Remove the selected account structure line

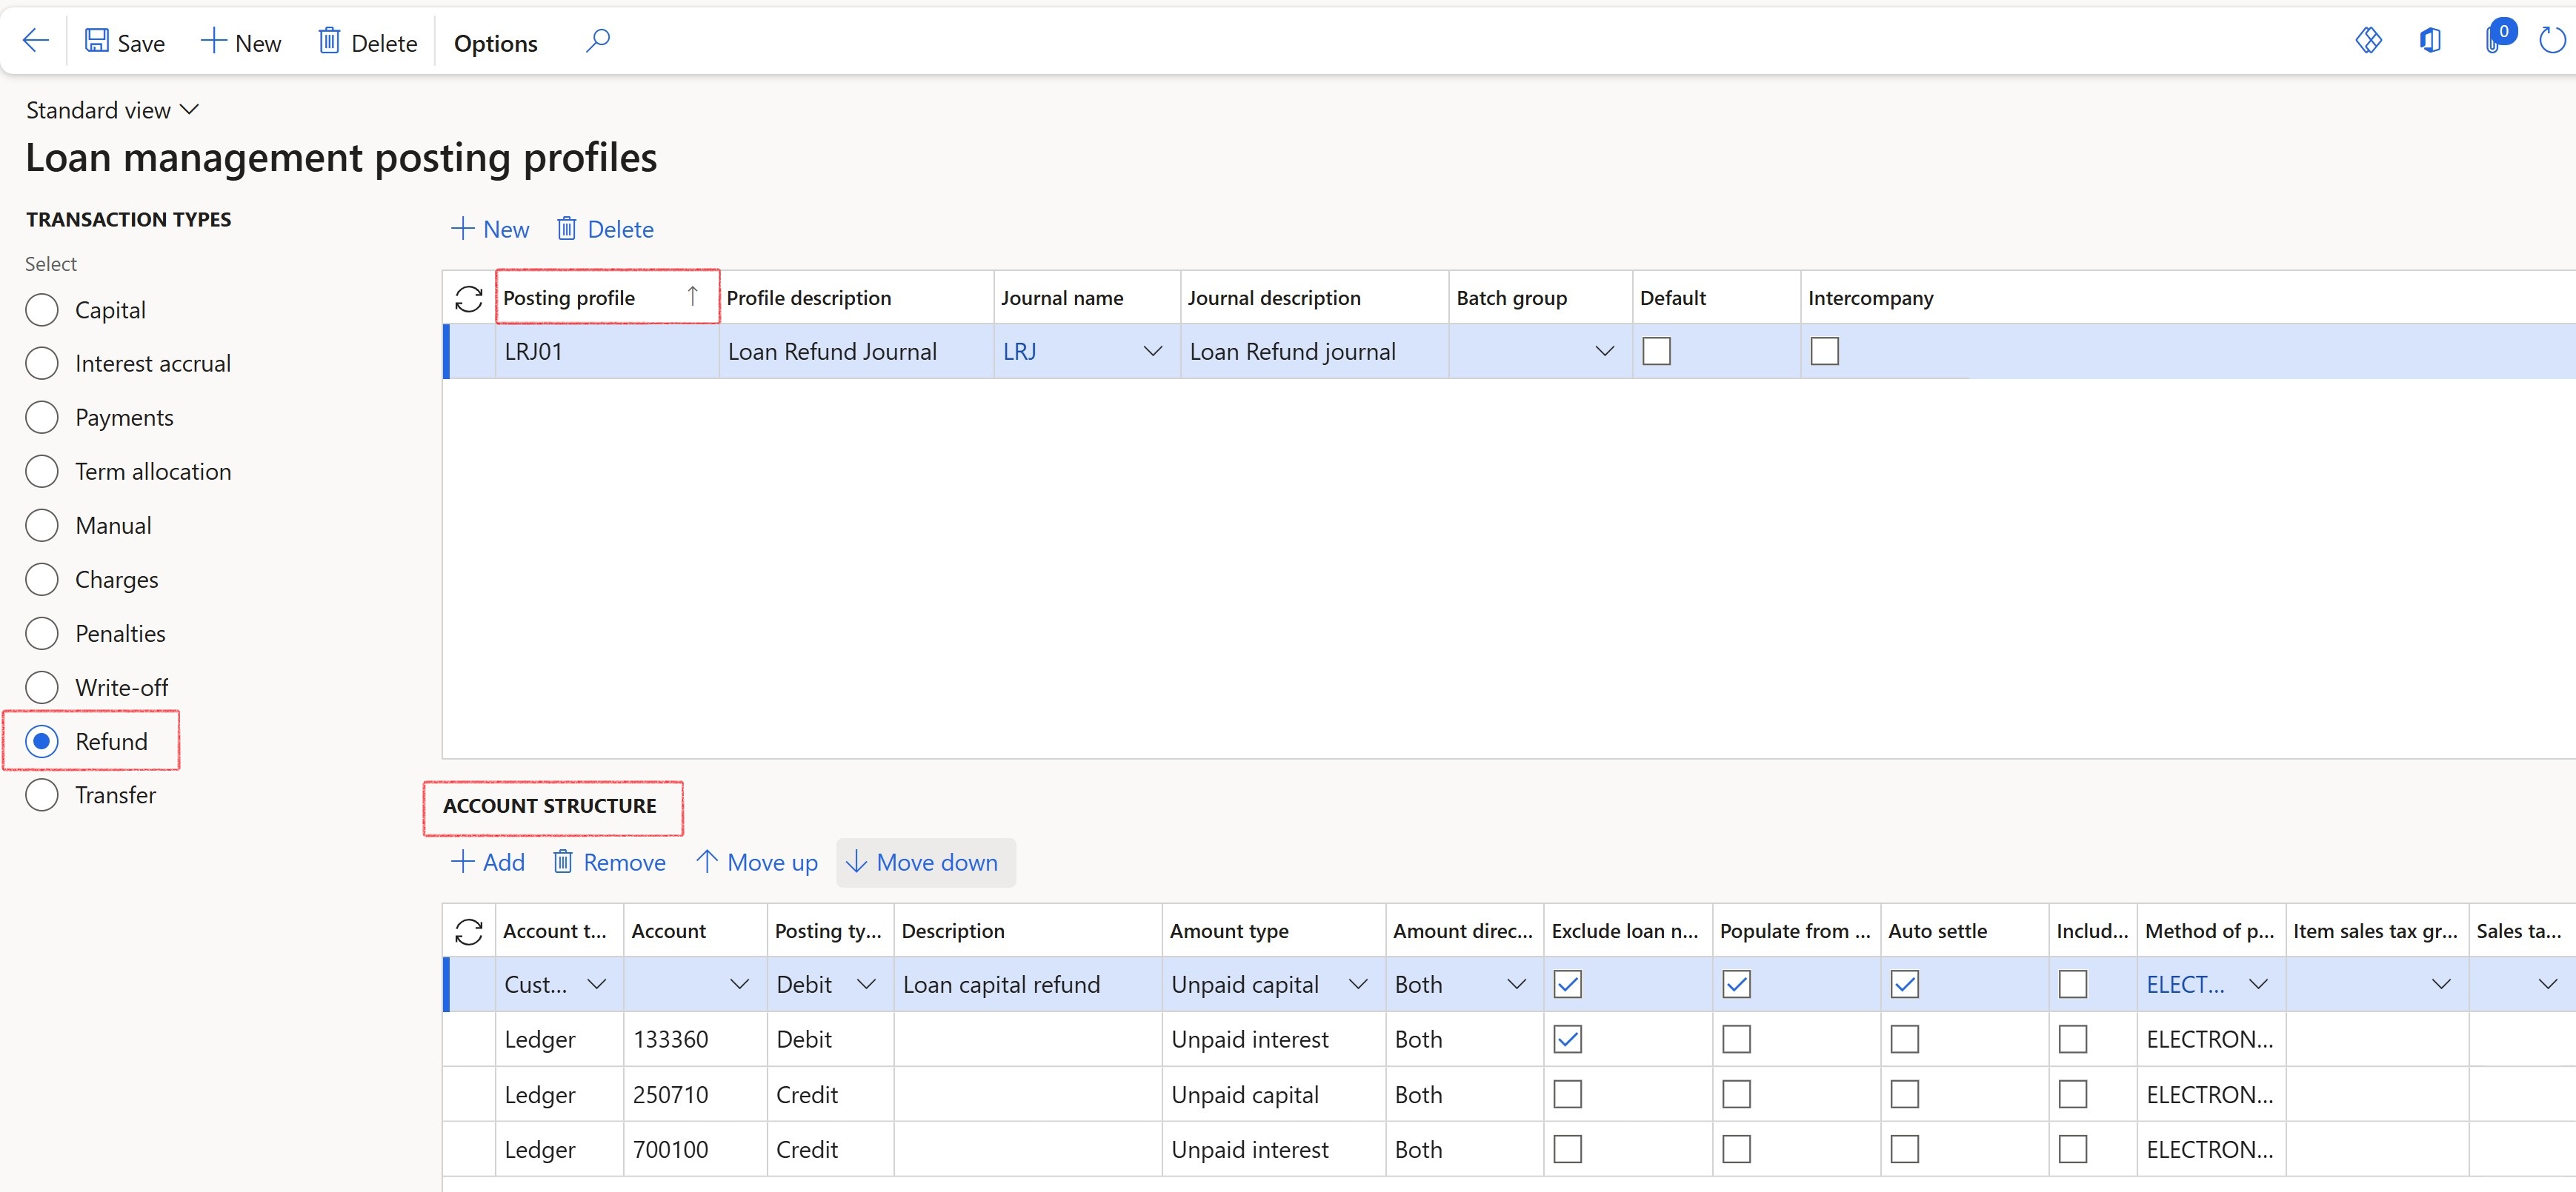point(609,863)
